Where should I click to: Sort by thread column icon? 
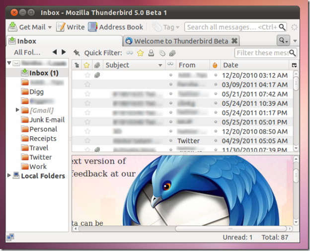pyautogui.click(x=77, y=65)
